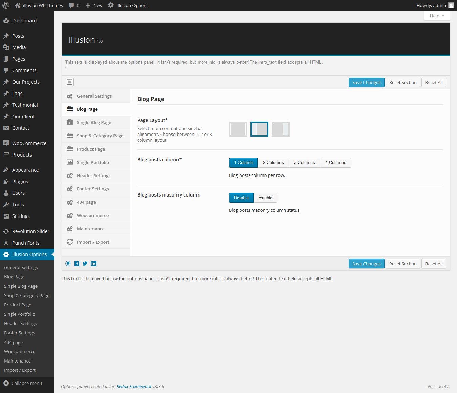
Task: Click the plus icon next to New
Action: coord(88,5)
